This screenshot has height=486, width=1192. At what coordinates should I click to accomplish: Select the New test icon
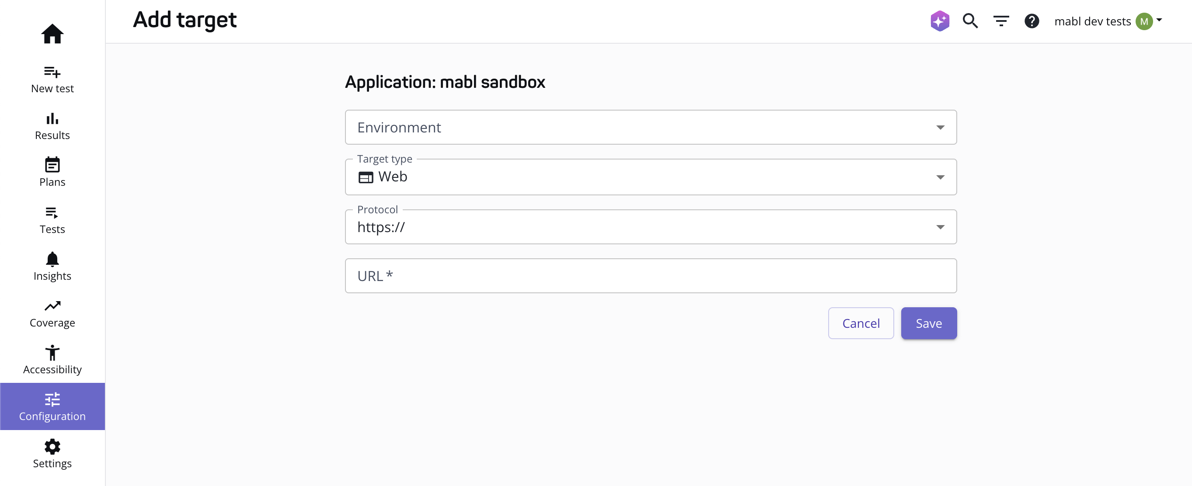pos(52,73)
